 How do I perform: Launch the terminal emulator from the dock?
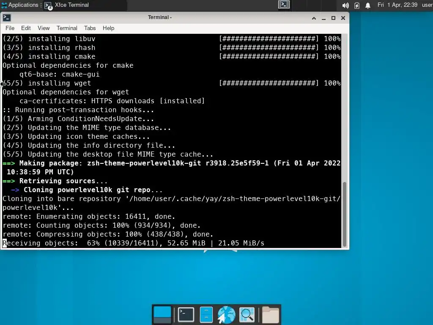tap(186, 314)
